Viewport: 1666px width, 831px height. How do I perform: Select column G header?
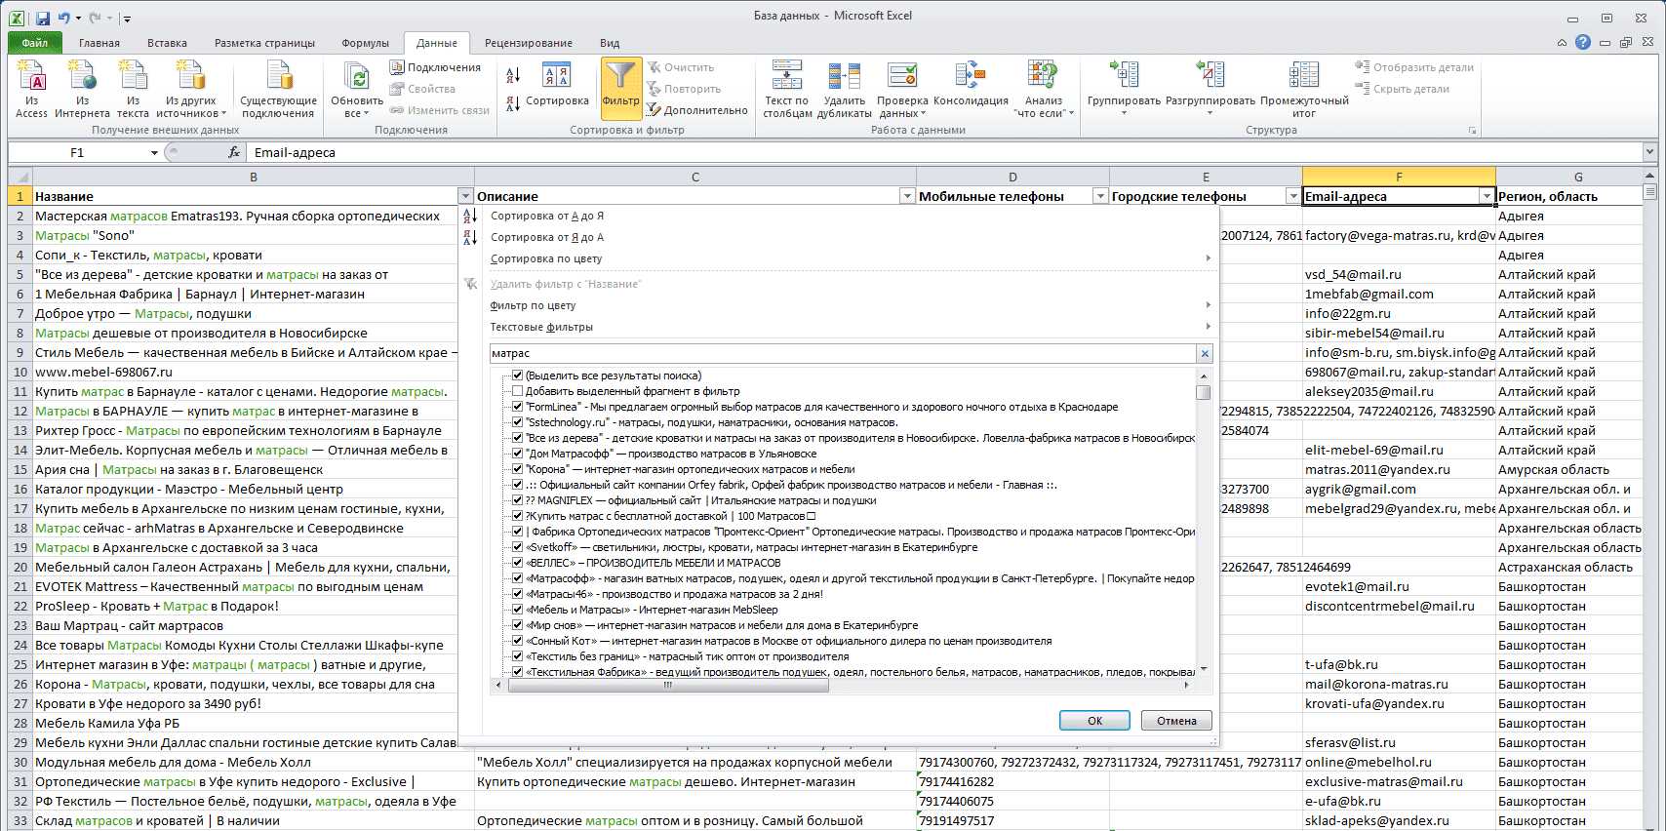point(1577,177)
